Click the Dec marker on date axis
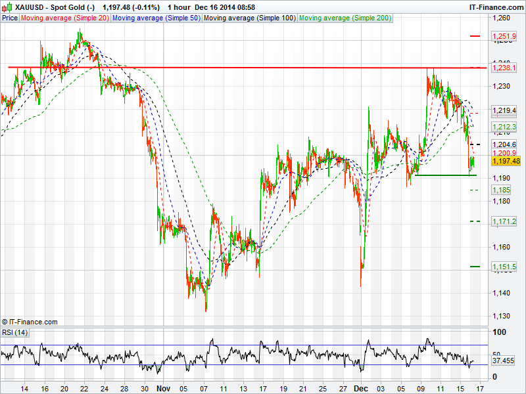The height and width of the screenshot is (394, 526). [x=360, y=388]
